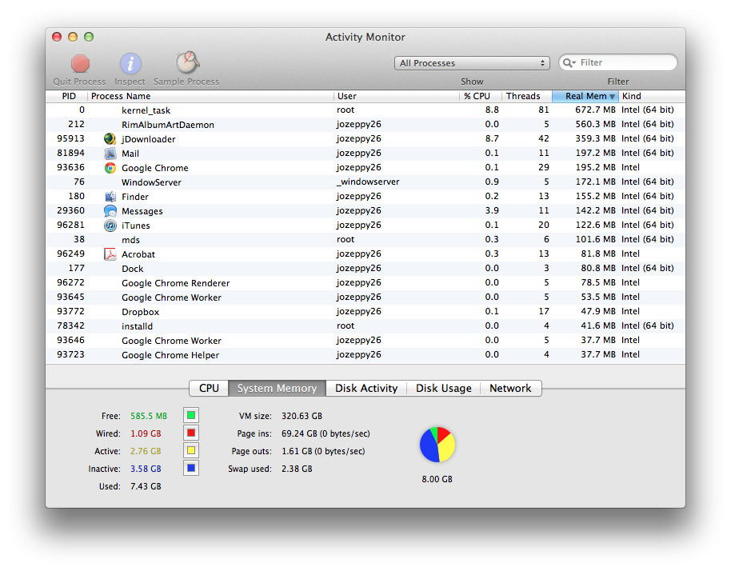Select the Messages bubble icon
The image size is (731, 571).
[x=110, y=211]
